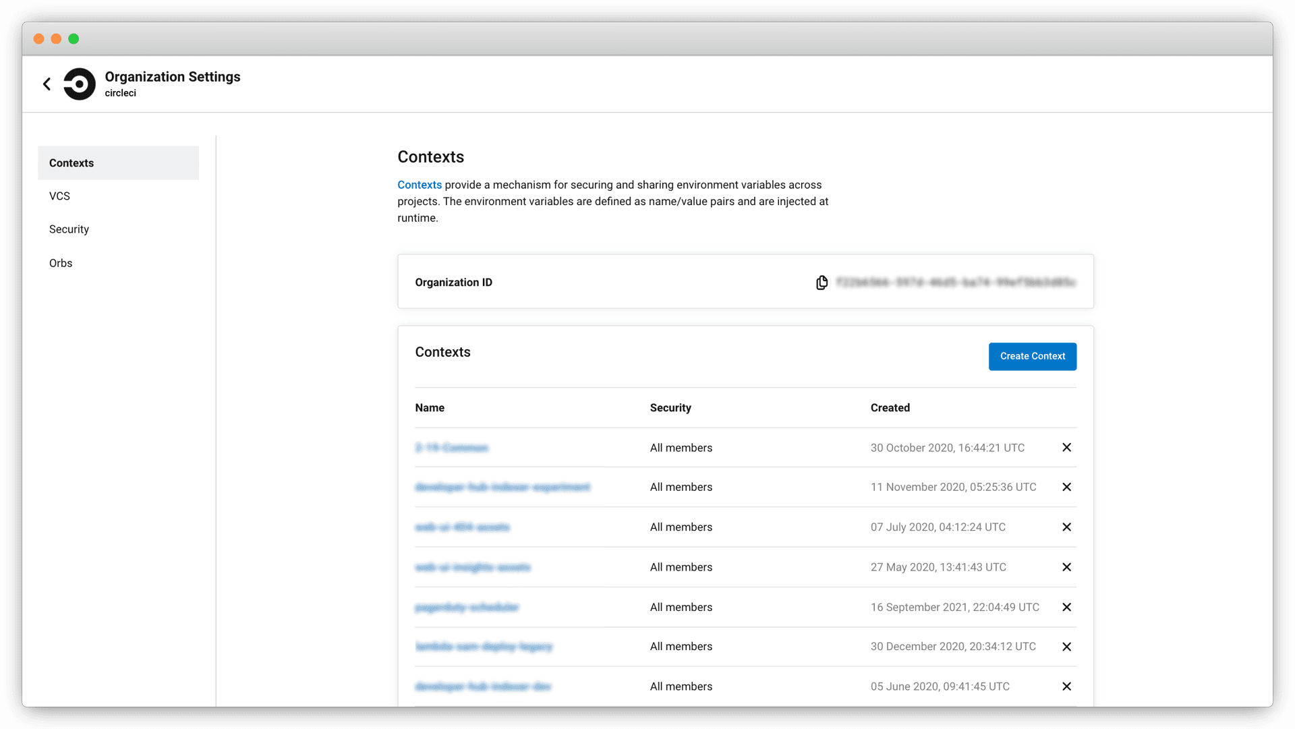Delete the context created 27 May 2020

tap(1066, 567)
